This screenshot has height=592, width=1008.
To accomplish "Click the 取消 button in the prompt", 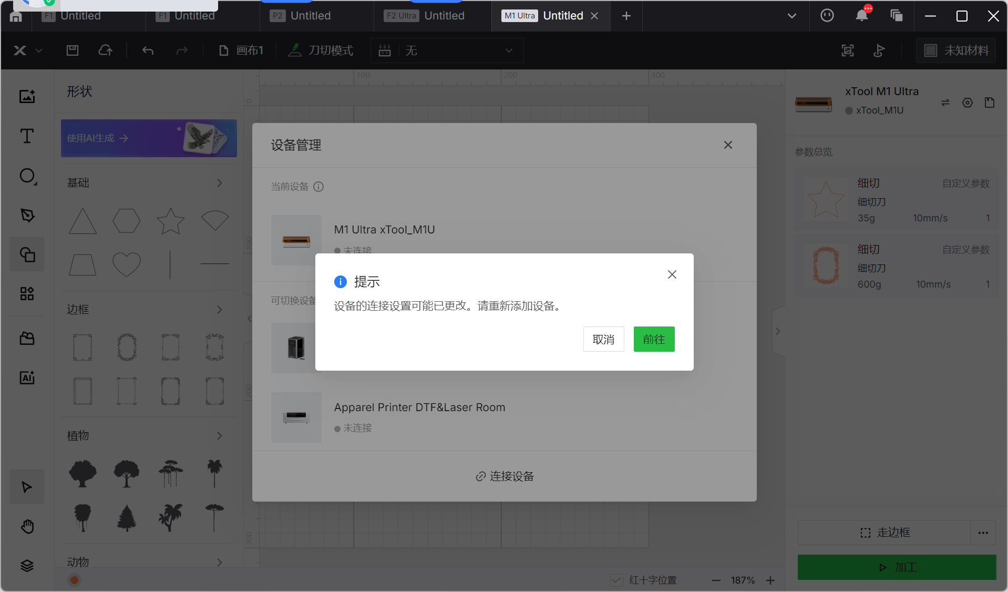I will point(603,339).
